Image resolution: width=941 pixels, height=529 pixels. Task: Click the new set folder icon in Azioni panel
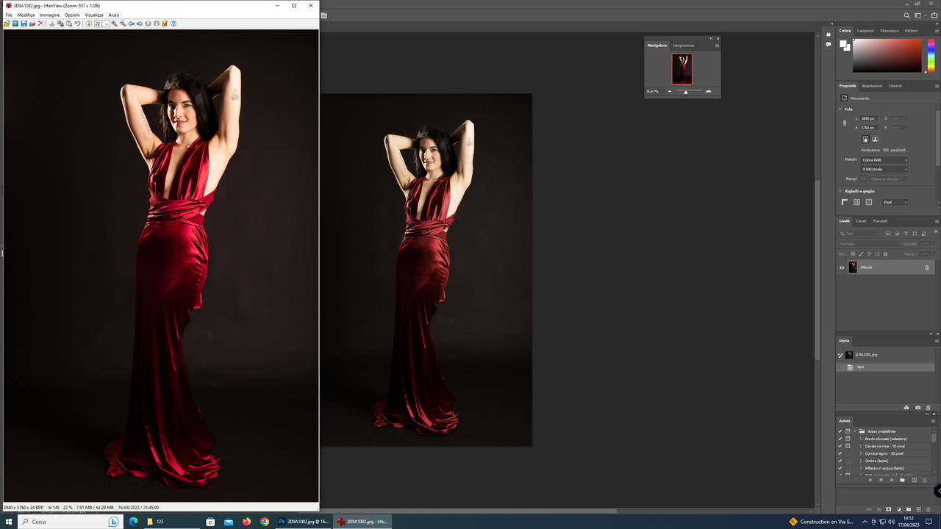click(902, 480)
